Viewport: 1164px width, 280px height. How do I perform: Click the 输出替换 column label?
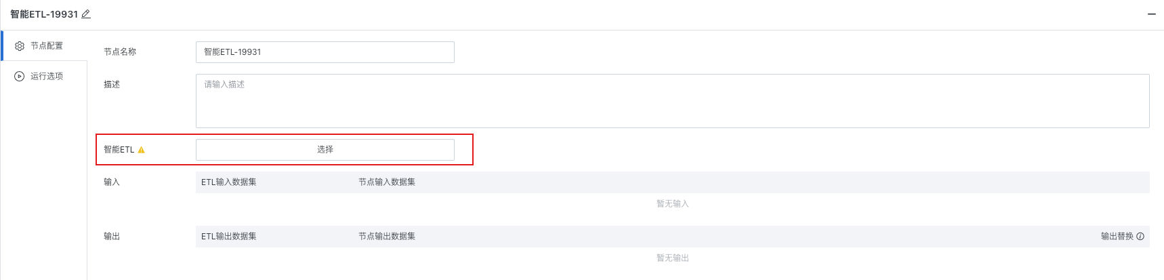click(x=1117, y=237)
